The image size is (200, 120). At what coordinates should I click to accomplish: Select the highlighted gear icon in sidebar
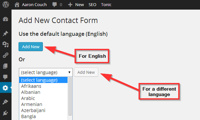5,88
